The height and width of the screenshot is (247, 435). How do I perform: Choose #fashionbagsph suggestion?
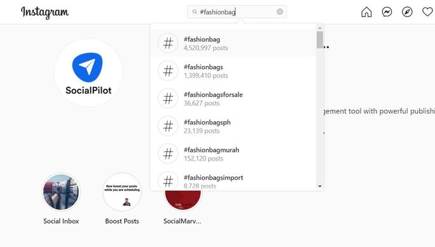[x=233, y=126]
